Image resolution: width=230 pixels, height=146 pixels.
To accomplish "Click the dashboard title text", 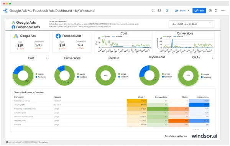I will pyautogui.click(x=52, y=11).
